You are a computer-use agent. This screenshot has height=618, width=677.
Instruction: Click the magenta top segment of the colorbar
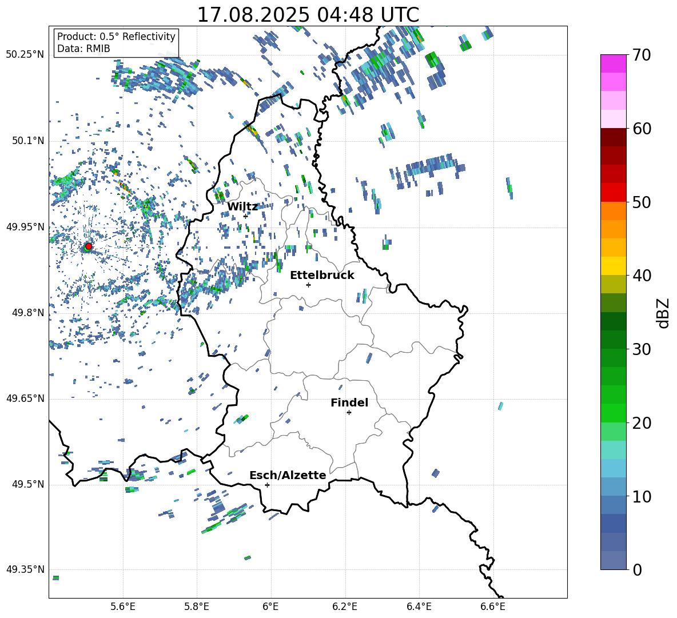[x=613, y=63]
